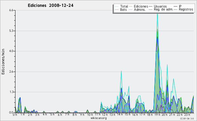The image size is (197, 121).
Task: Click the peak near 14 h
Action: 121,71
